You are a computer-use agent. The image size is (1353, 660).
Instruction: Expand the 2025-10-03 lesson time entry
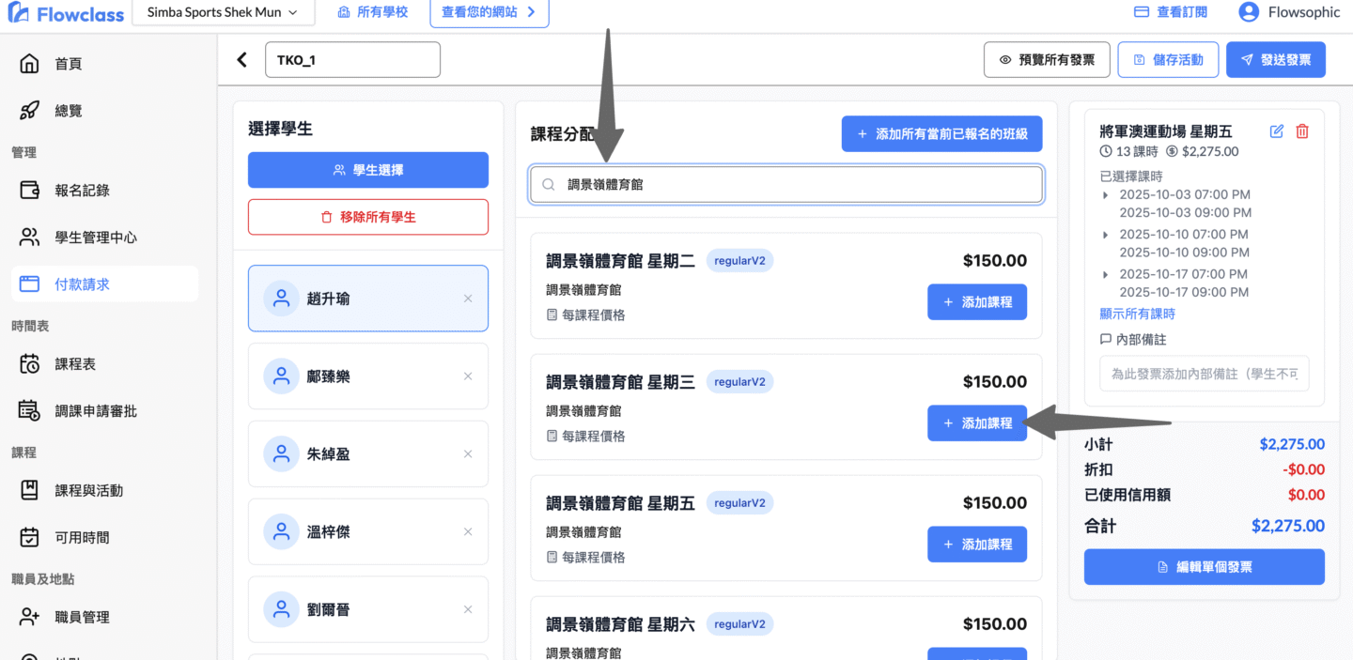pyautogui.click(x=1106, y=195)
